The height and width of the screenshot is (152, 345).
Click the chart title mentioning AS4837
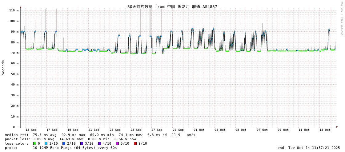click(172, 6)
